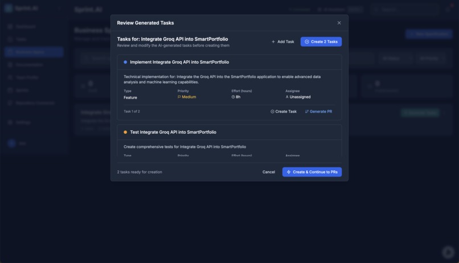Select the Unassigned assignee value
This screenshot has height=263, width=459.
coord(300,97)
